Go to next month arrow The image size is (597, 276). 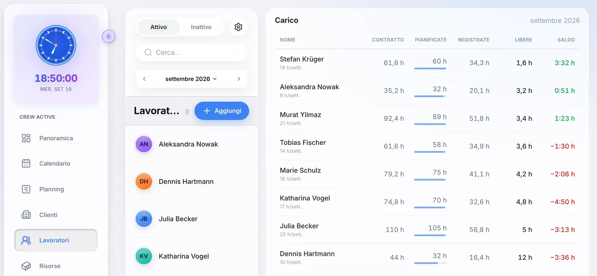239,79
